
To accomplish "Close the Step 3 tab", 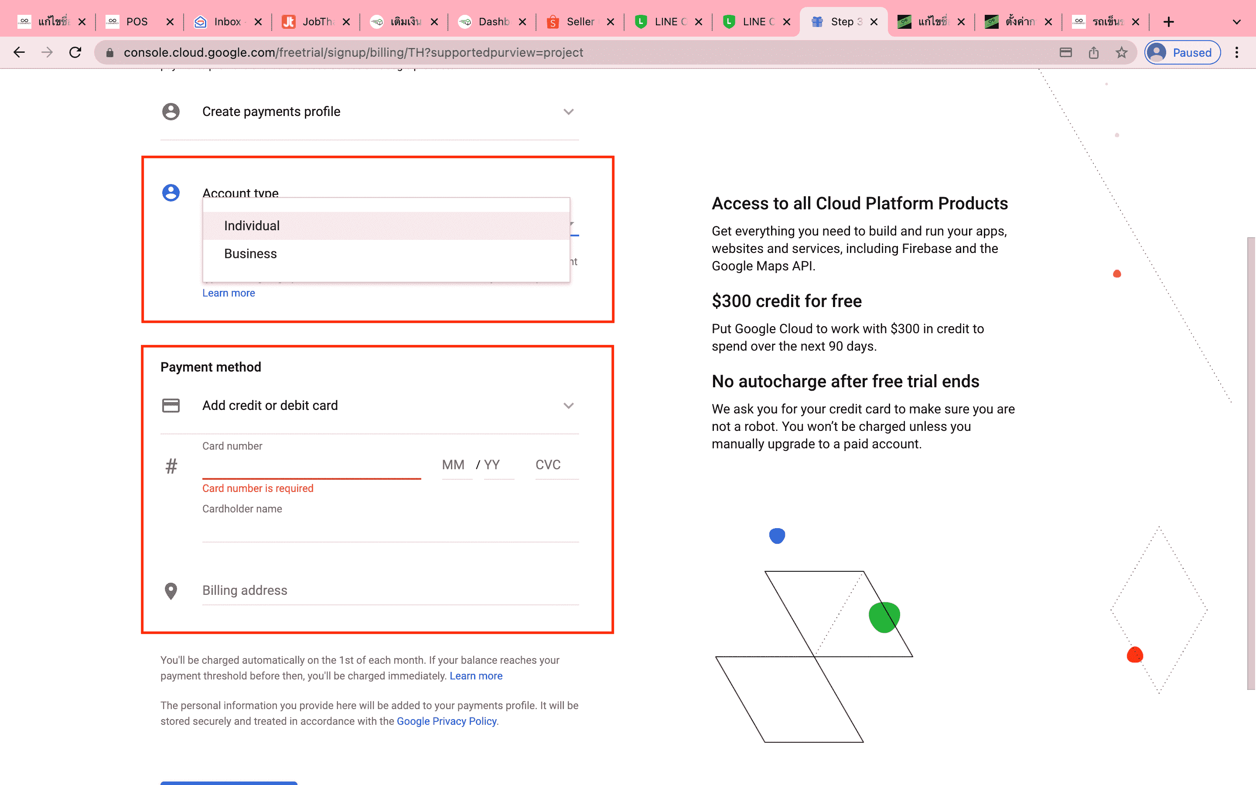I will click(x=874, y=22).
